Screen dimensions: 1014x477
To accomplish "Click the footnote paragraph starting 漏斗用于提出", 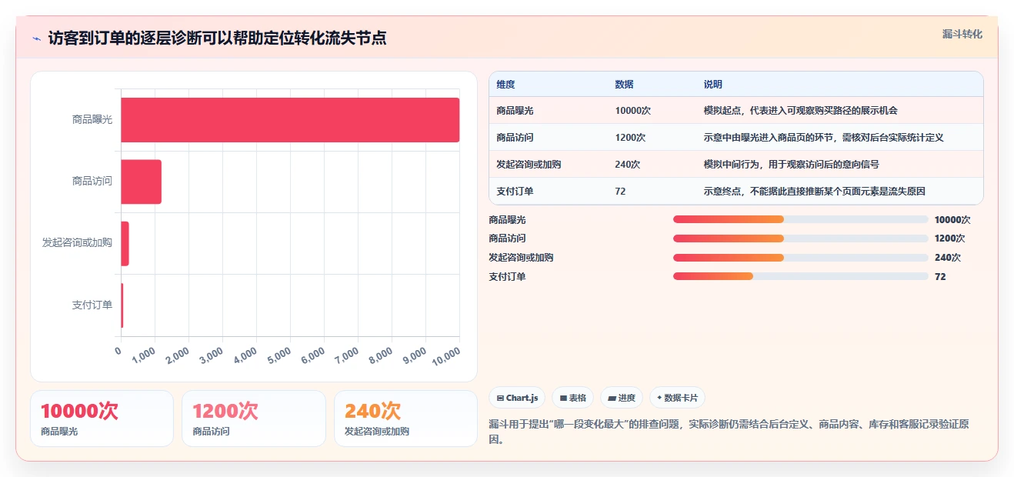I will pyautogui.click(x=729, y=432).
